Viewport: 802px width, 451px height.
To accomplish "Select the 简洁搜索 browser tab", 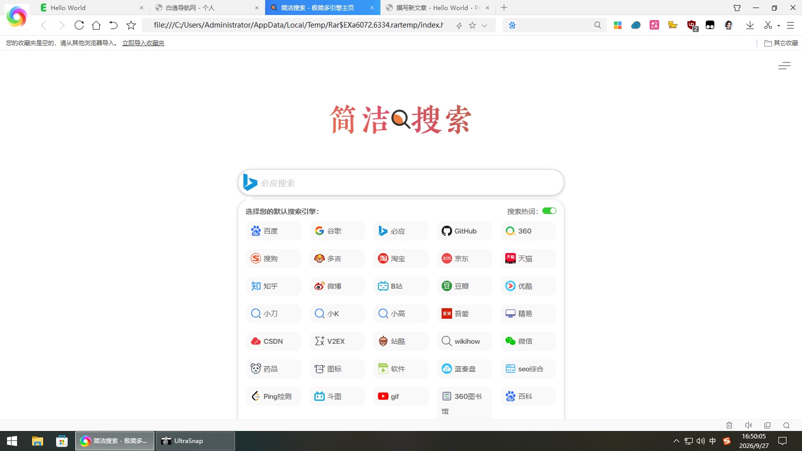I will pyautogui.click(x=322, y=8).
